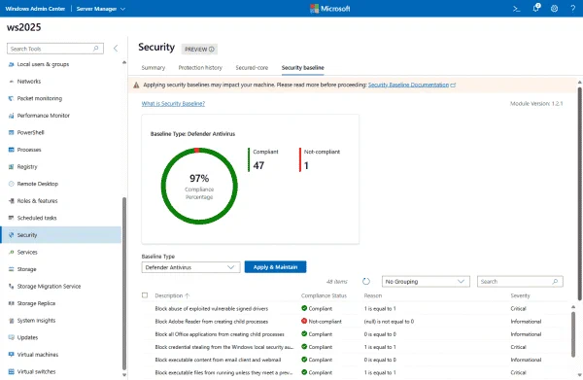Click the Microsoft logo in header
The width and height of the screenshot is (583, 380).
330,9
